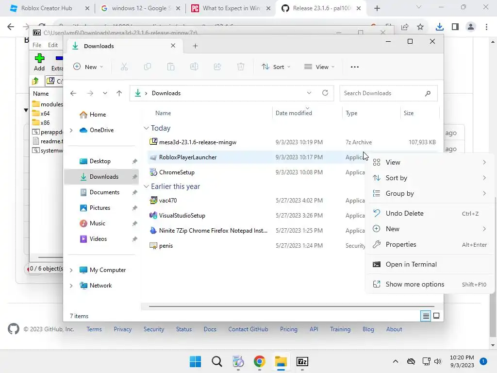
Task: Click the Delete trash icon in Explorer toolbar
Action: (x=241, y=67)
